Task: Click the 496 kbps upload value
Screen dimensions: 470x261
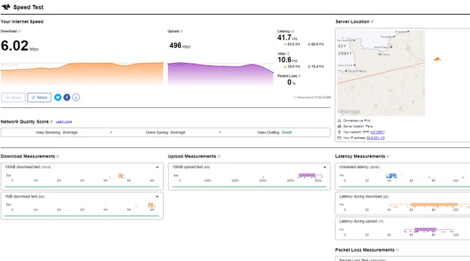Action: pyautogui.click(x=180, y=46)
